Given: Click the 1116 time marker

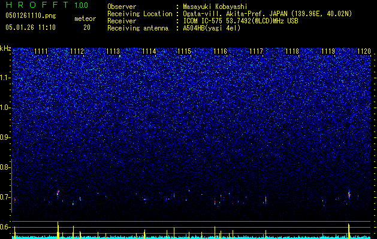Looking at the screenshot, I should [x=221, y=51].
